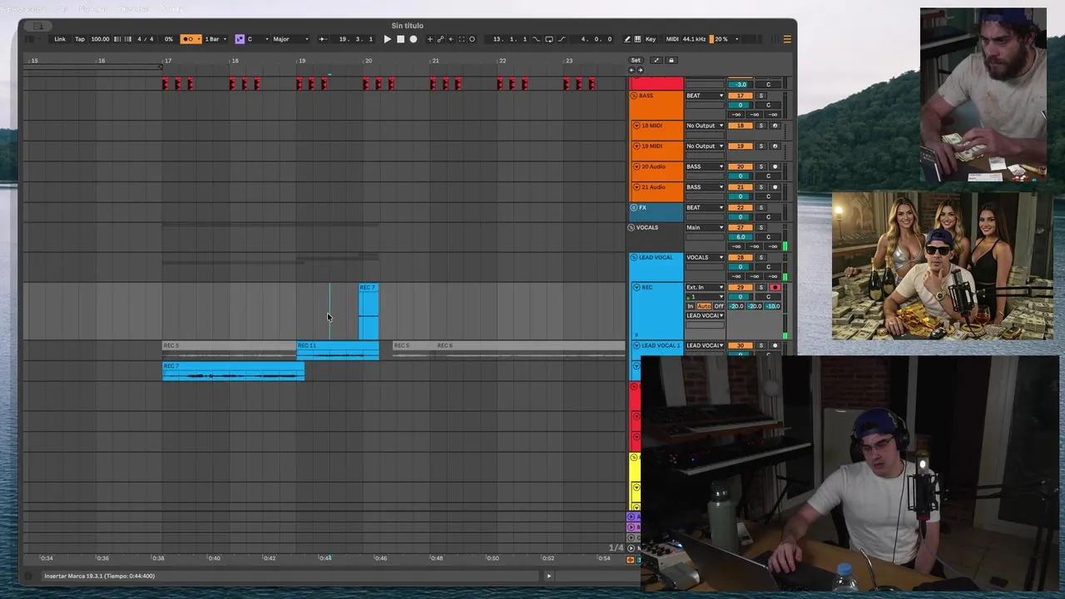The height and width of the screenshot is (599, 1065).
Task: Click the session record circle icon
Action: (472, 39)
